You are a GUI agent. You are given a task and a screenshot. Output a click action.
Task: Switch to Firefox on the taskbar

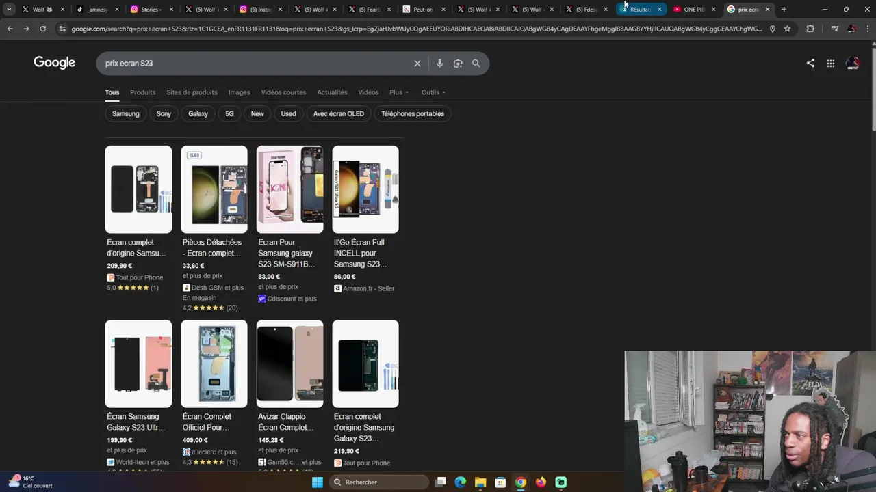coord(541,482)
